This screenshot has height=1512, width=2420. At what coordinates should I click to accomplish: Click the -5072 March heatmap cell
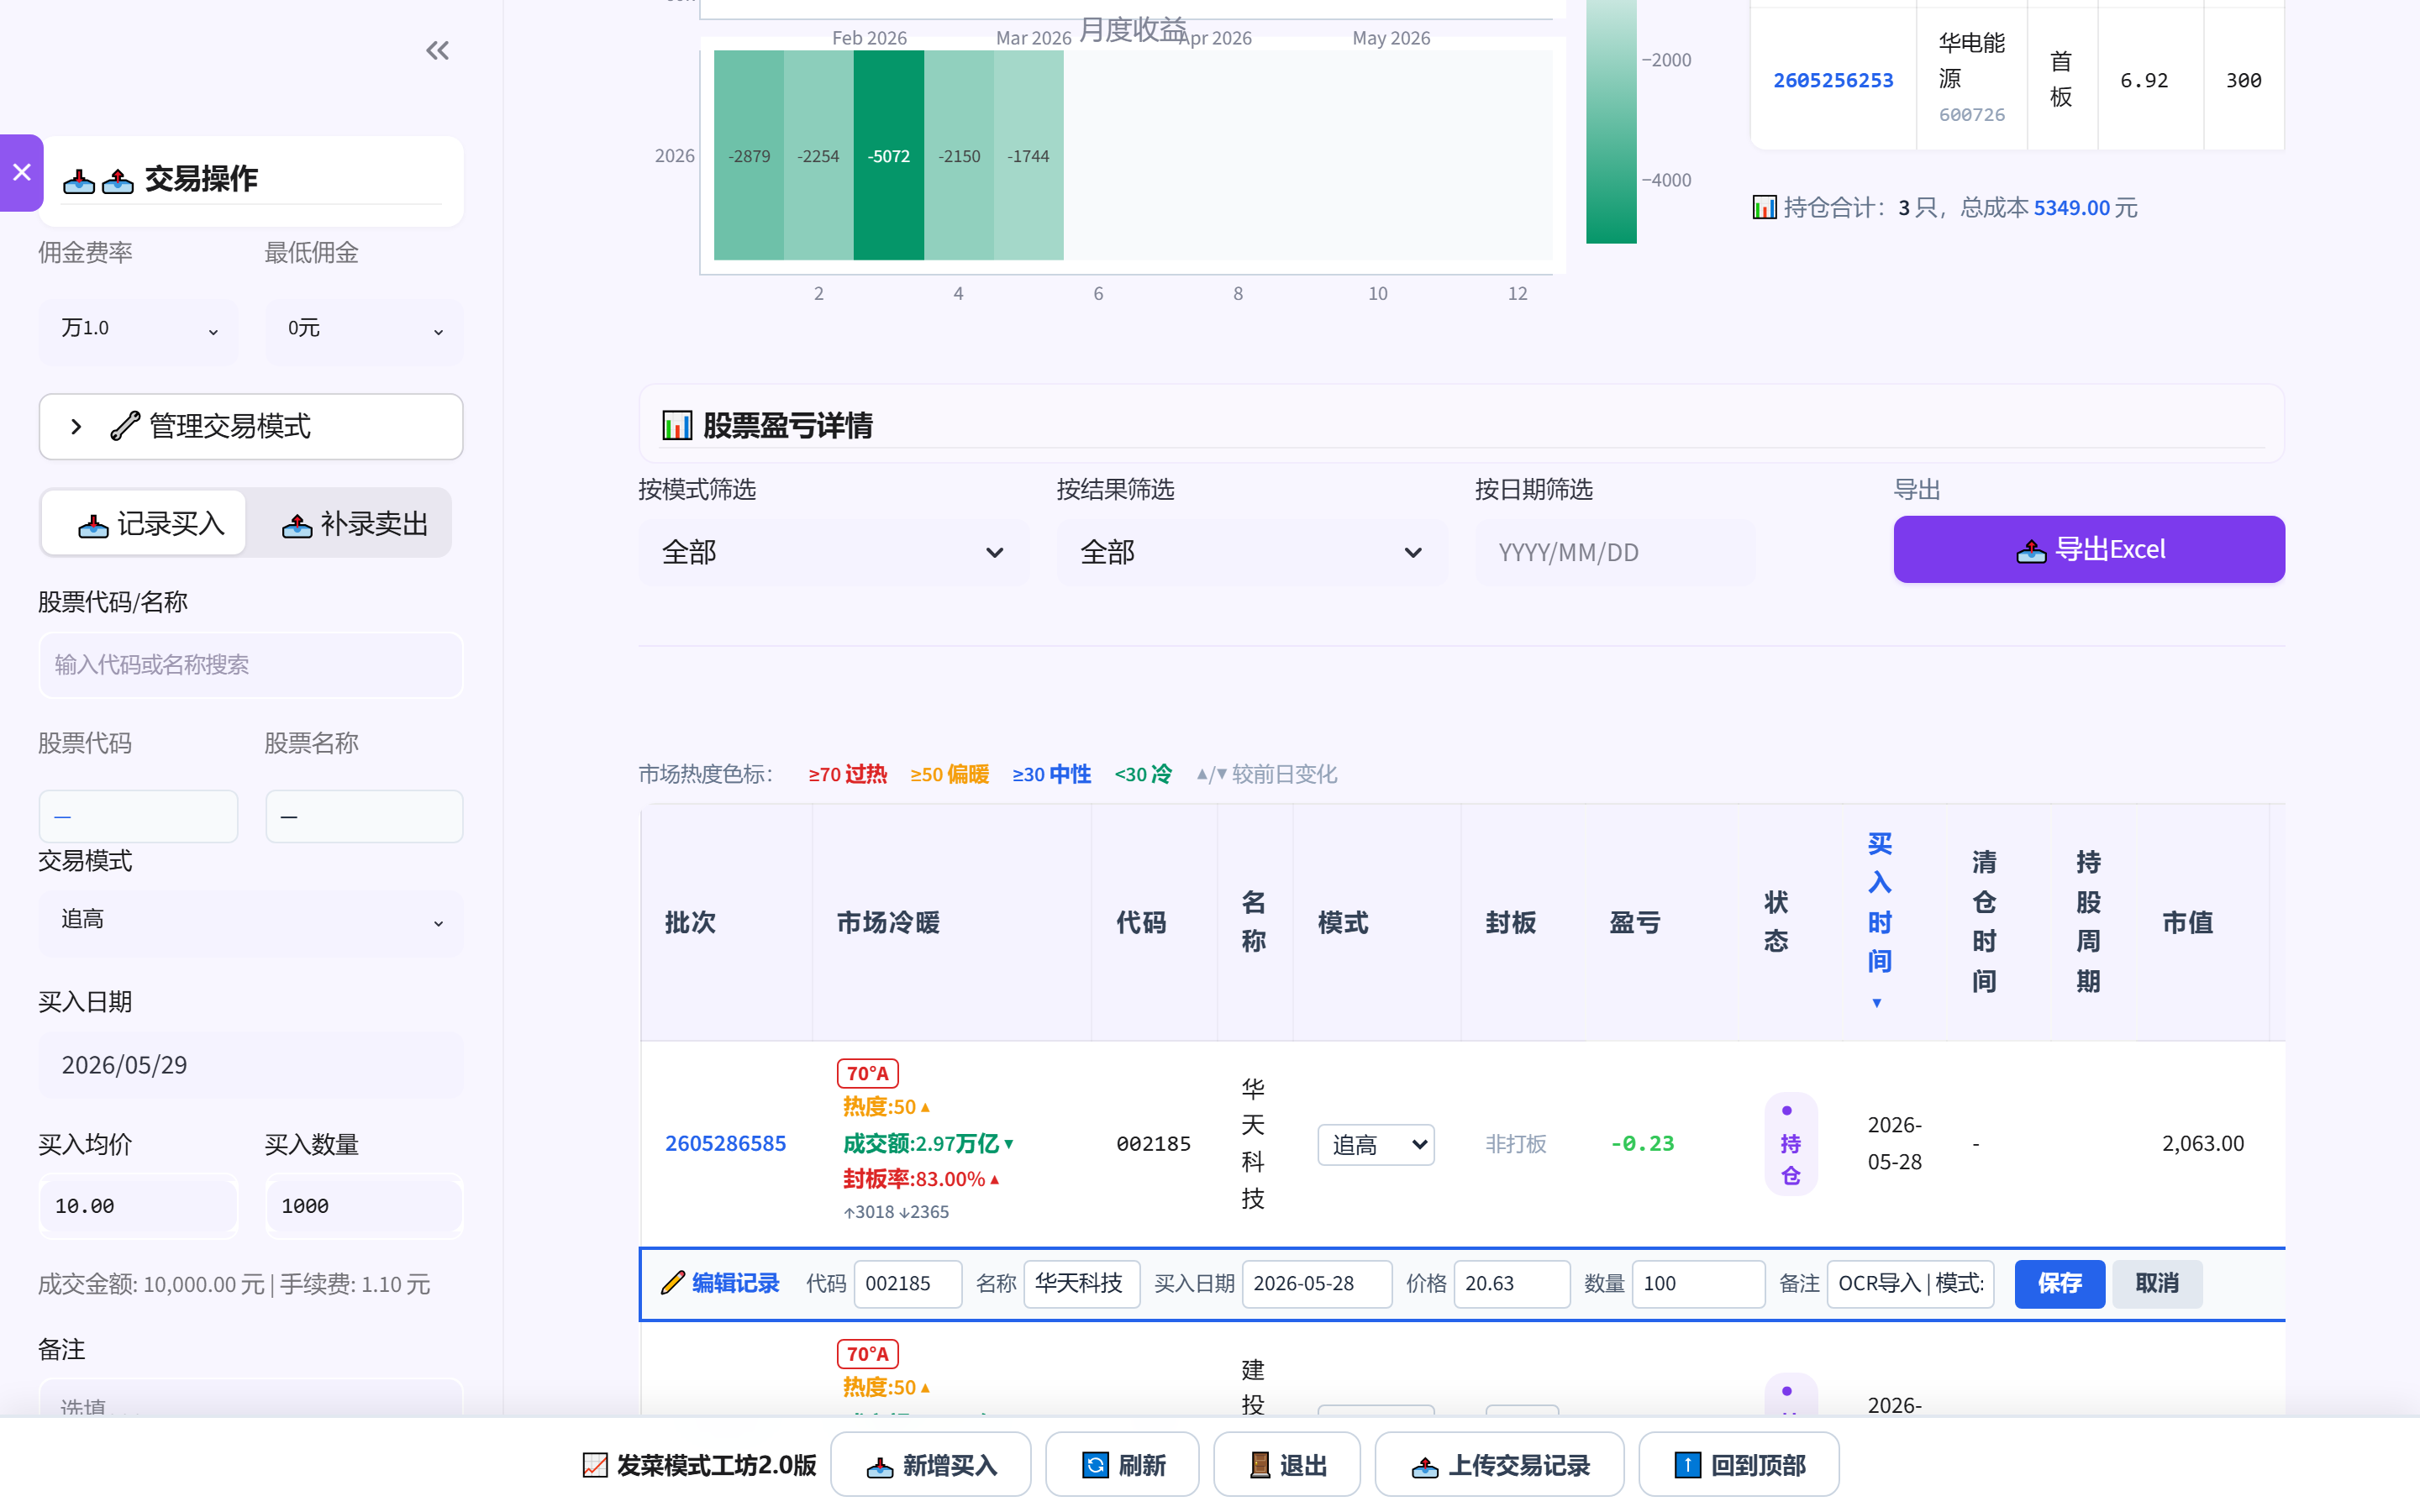click(889, 155)
